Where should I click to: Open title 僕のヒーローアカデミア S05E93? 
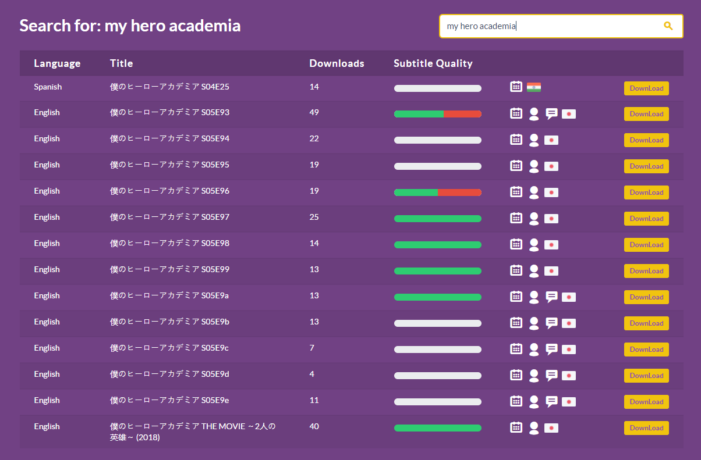click(169, 112)
